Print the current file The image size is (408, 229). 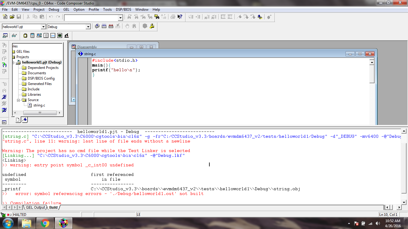[173, 17]
